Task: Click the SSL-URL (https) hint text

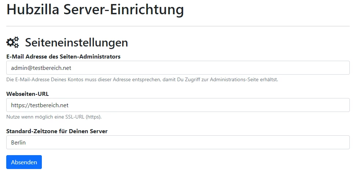Action: tap(54, 117)
